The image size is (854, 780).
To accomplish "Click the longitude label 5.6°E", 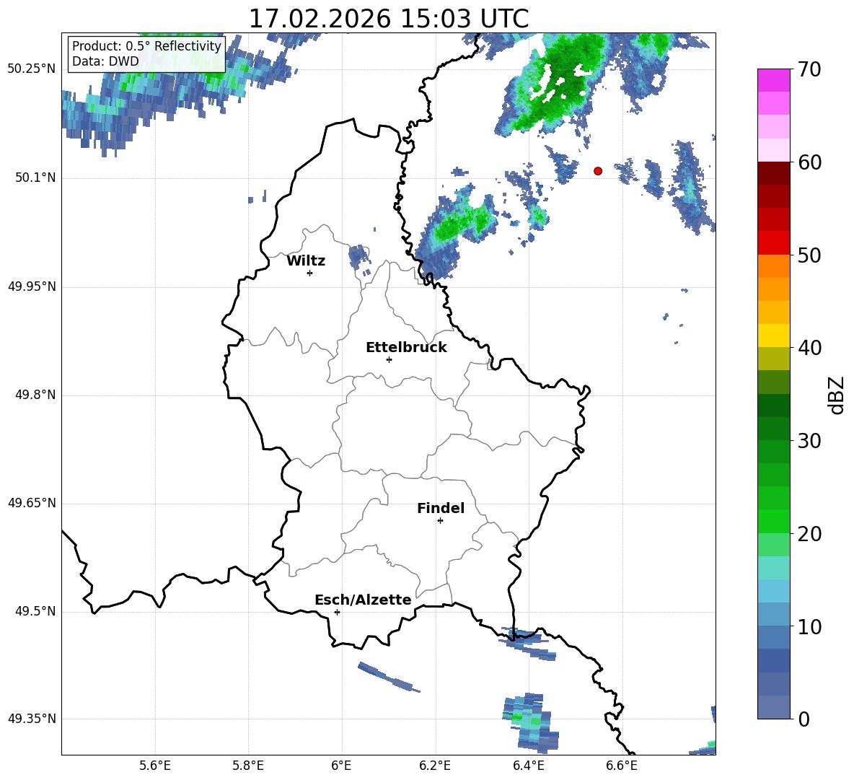I will coord(155,766).
